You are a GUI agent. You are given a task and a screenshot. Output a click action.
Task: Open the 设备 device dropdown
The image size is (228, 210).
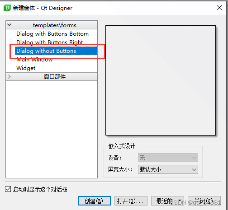pos(168,158)
